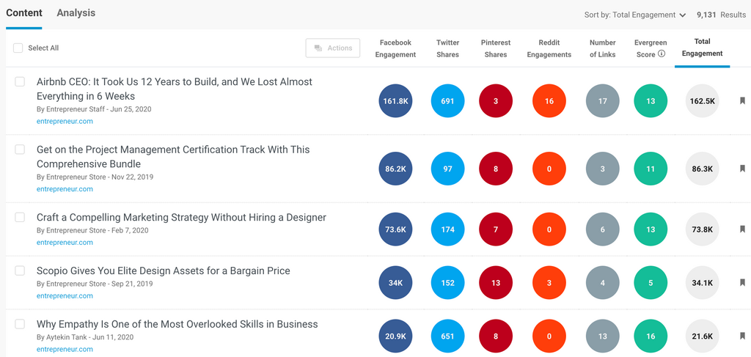Sort by Facebook Engagement column header
This screenshot has width=751, height=357.
point(395,48)
